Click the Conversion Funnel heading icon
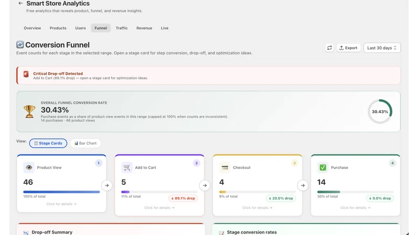 click(x=20, y=44)
